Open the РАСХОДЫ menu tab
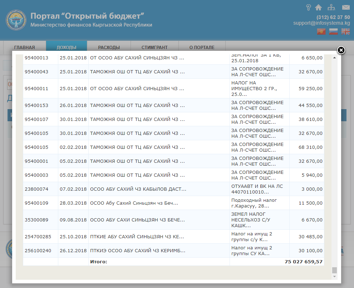Viewport: 354px width, 288px height. [x=109, y=47]
